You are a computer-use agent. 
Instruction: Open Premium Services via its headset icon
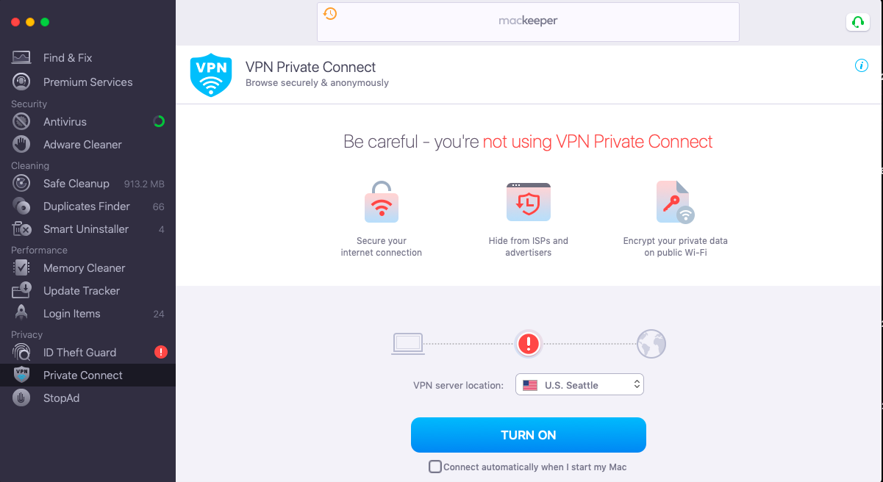(21, 82)
